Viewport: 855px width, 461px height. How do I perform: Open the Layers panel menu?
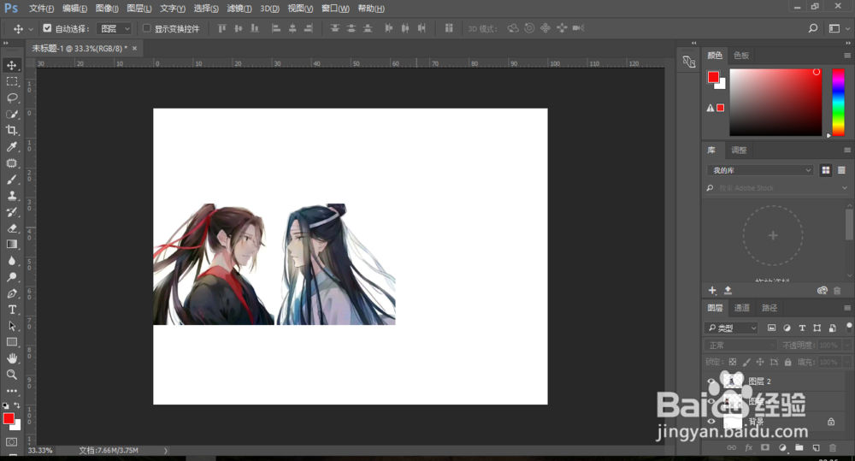coord(846,308)
